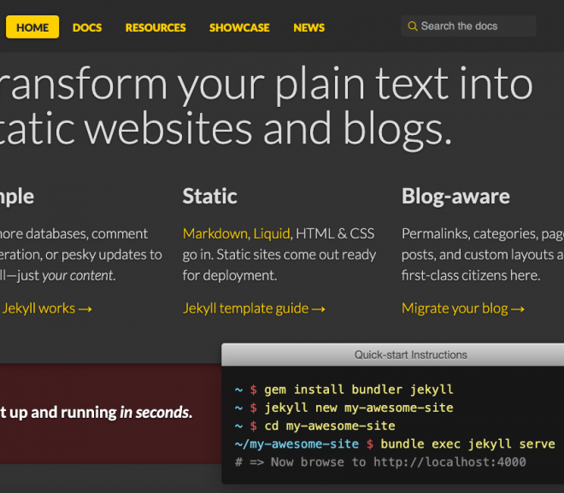The width and height of the screenshot is (564, 493).
Task: Open the Jekyll works link
Action: coord(46,308)
